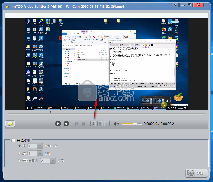
Task: Click the segment count field
Action: click(45, 161)
